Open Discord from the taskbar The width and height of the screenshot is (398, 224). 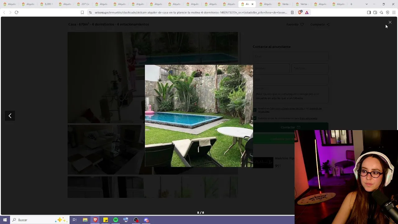[146, 220]
